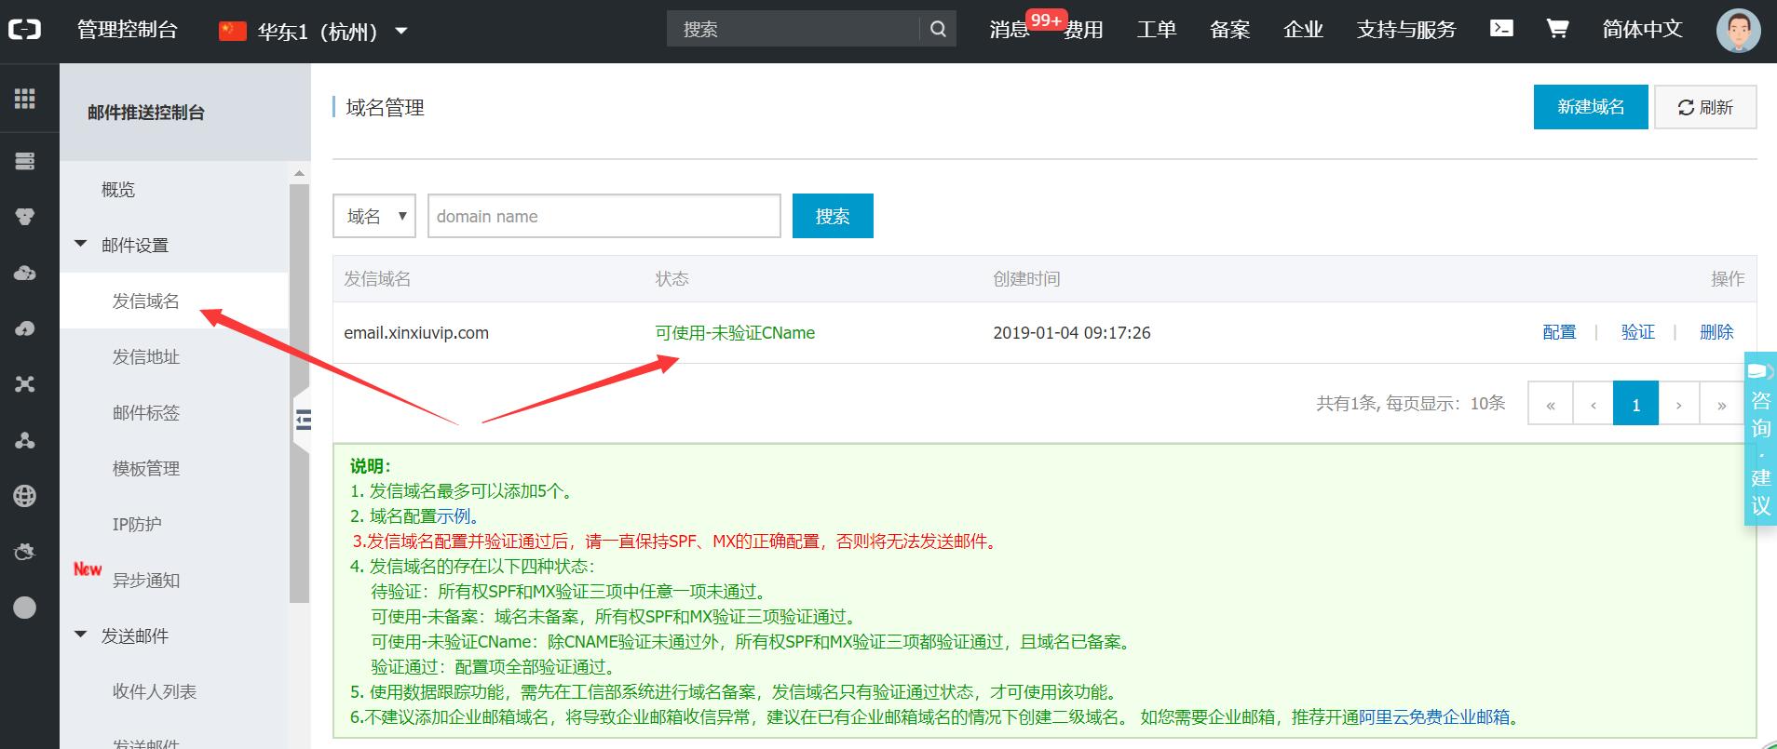Open the products grid menu icon
1777x749 pixels.
point(25,99)
